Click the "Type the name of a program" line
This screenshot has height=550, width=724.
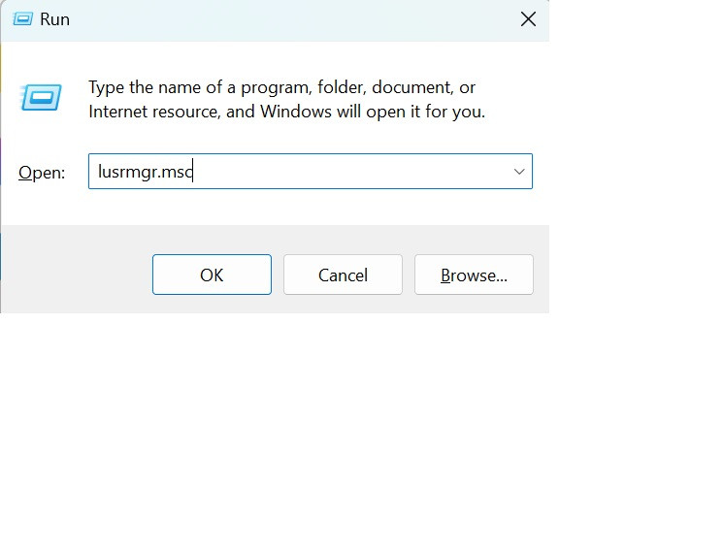coord(281,87)
